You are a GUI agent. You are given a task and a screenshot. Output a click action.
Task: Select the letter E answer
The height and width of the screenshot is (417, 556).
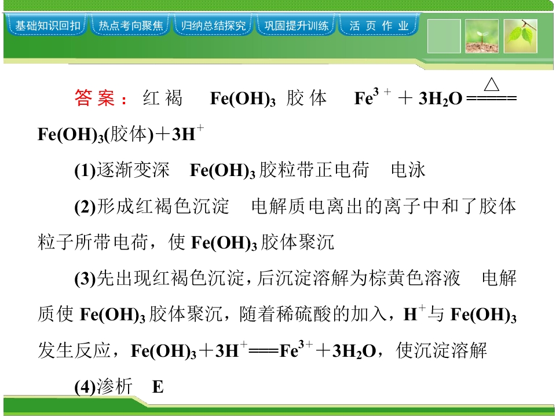(x=158, y=387)
